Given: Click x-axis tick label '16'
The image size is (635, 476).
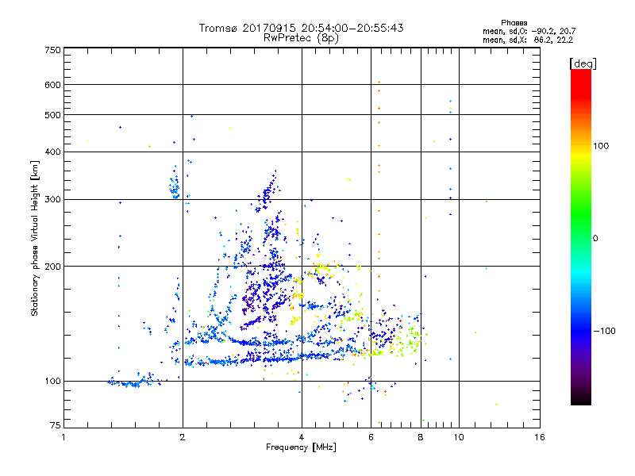Looking at the screenshot, I should 540,437.
